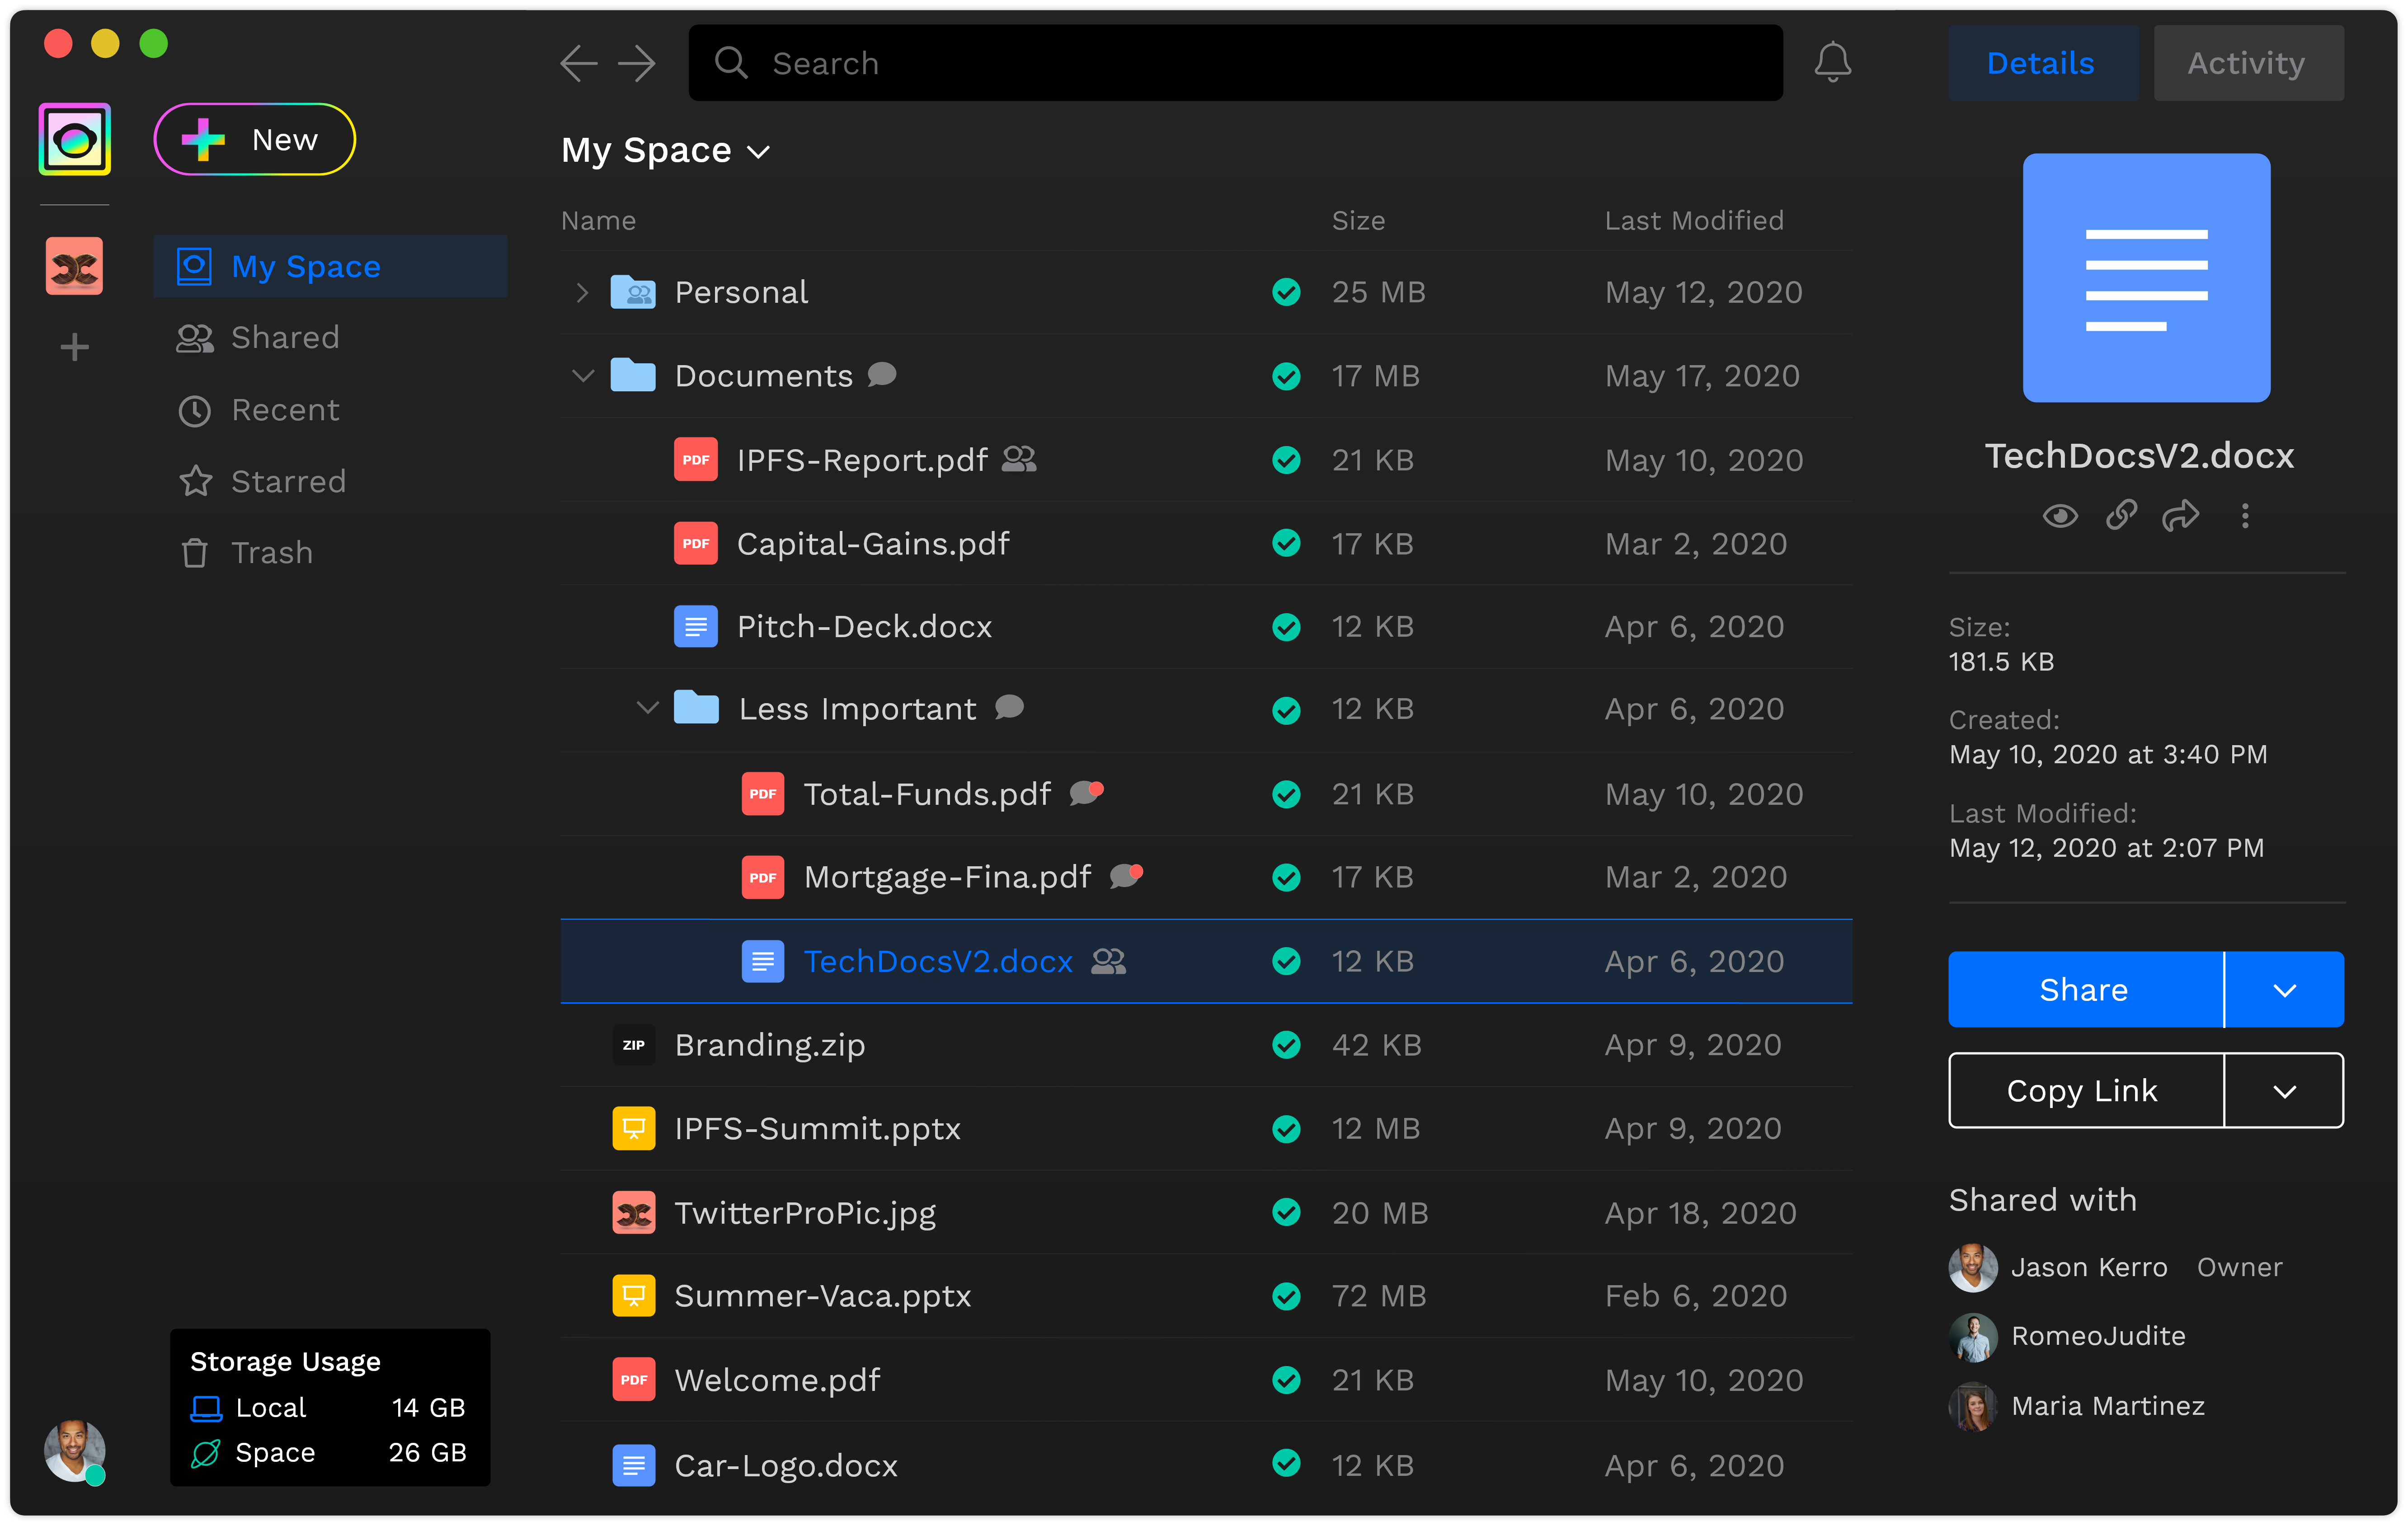Image resolution: width=2408 pixels, height=1526 pixels.
Task: Click the Share button
Action: 2084,989
